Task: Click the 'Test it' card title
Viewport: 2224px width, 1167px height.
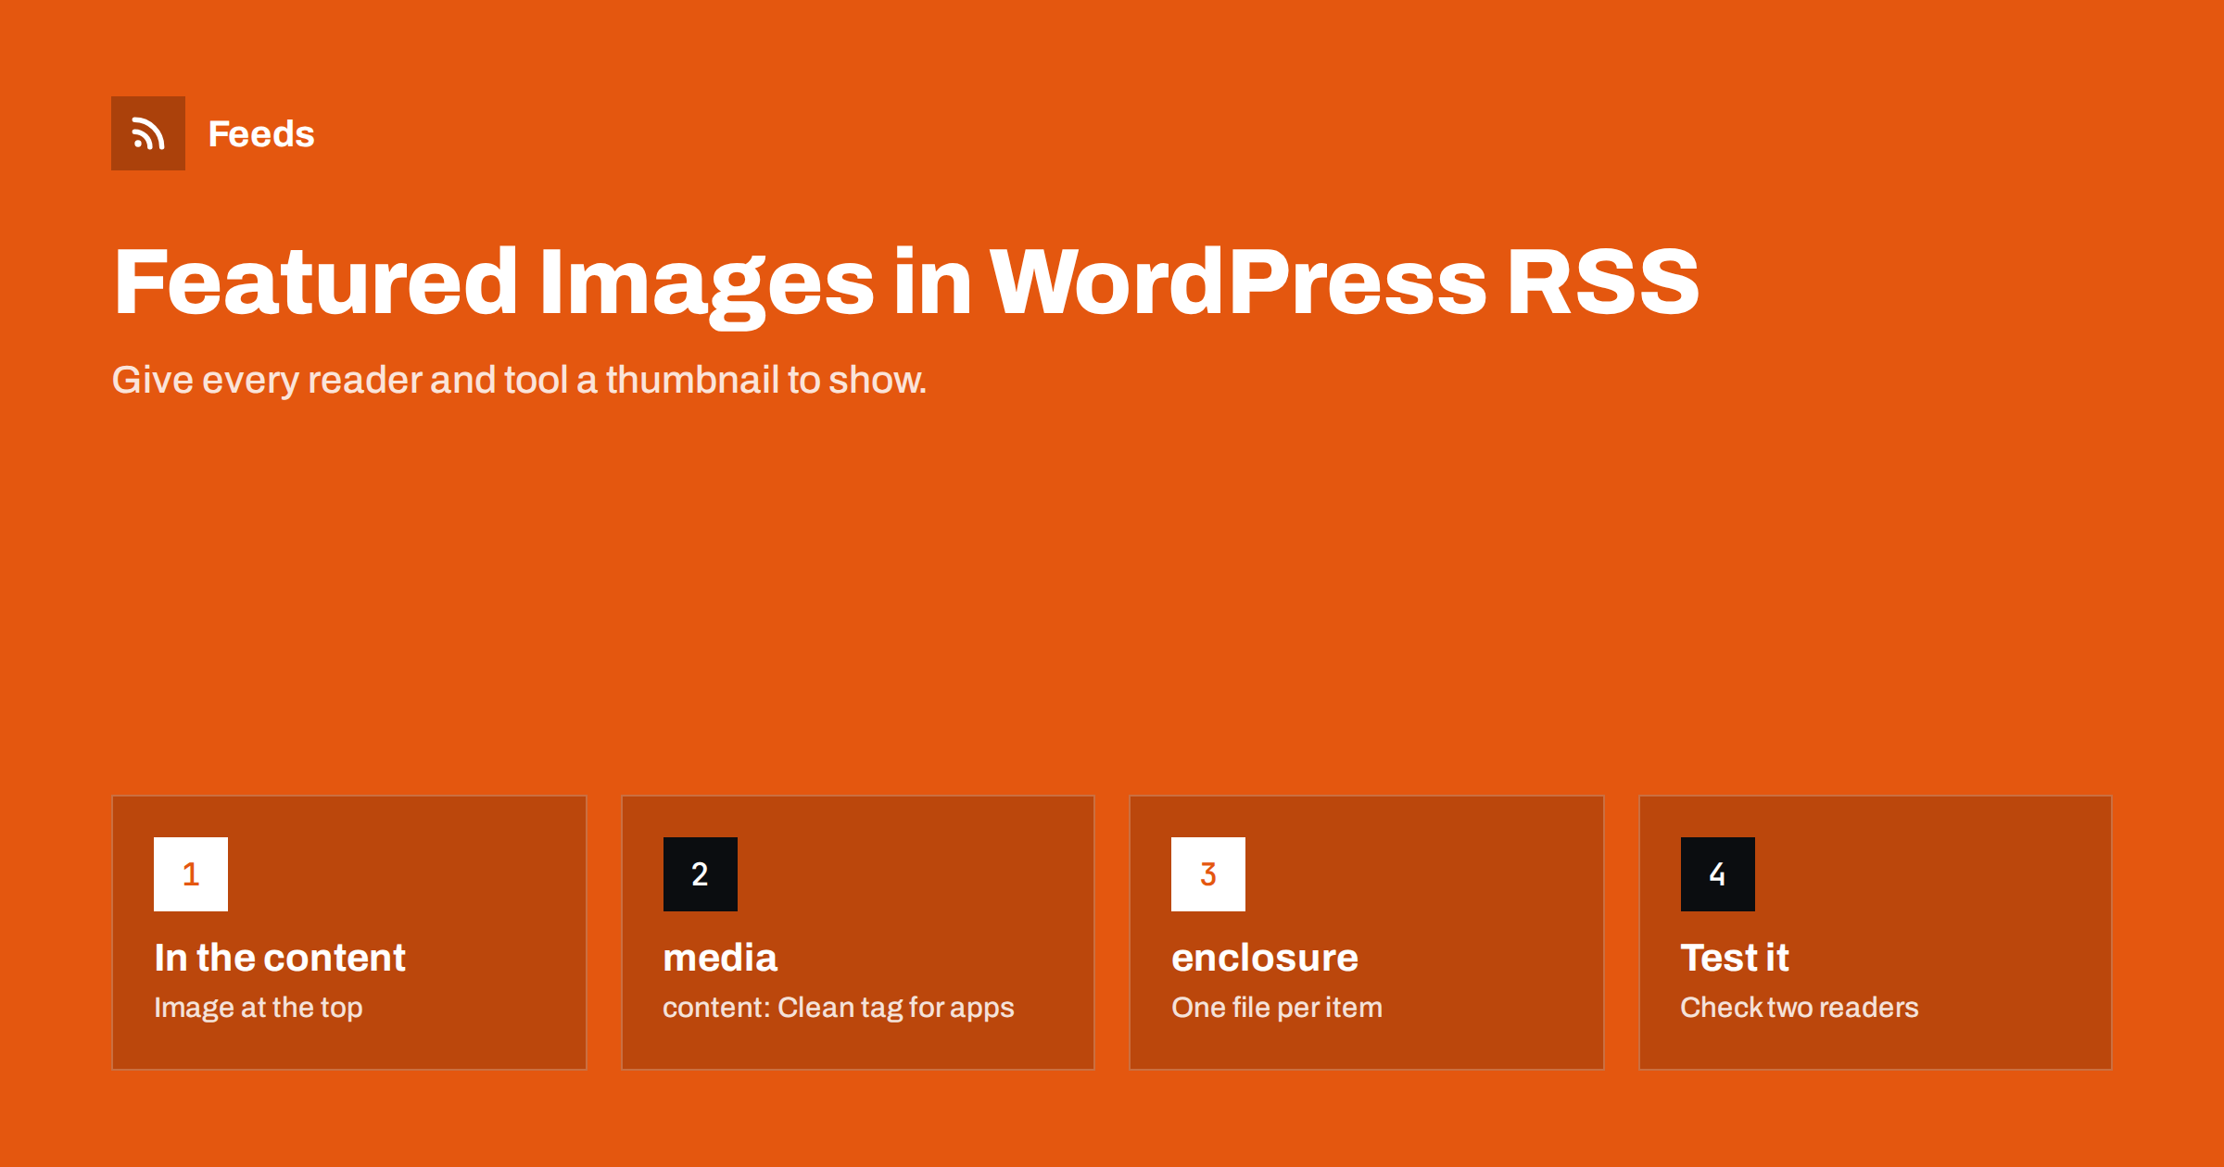Action: pyautogui.click(x=1735, y=958)
